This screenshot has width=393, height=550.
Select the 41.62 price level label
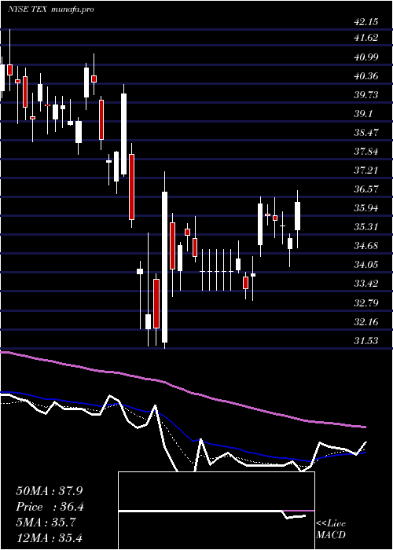pyautogui.click(x=365, y=38)
